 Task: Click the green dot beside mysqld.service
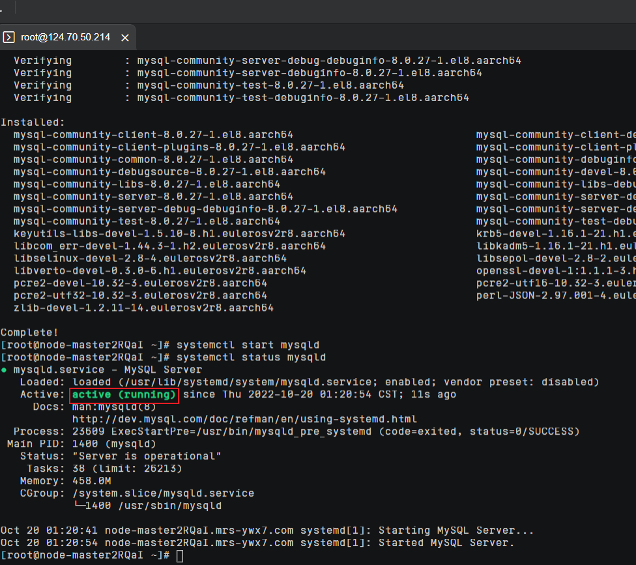click(4, 370)
